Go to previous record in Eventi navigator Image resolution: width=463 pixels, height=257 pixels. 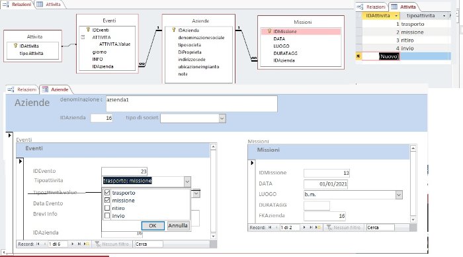pos(44,244)
